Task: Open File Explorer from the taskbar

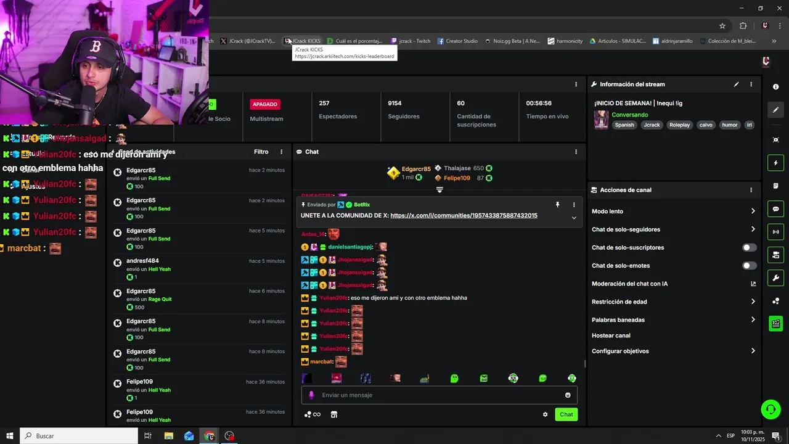Action: coord(168,436)
